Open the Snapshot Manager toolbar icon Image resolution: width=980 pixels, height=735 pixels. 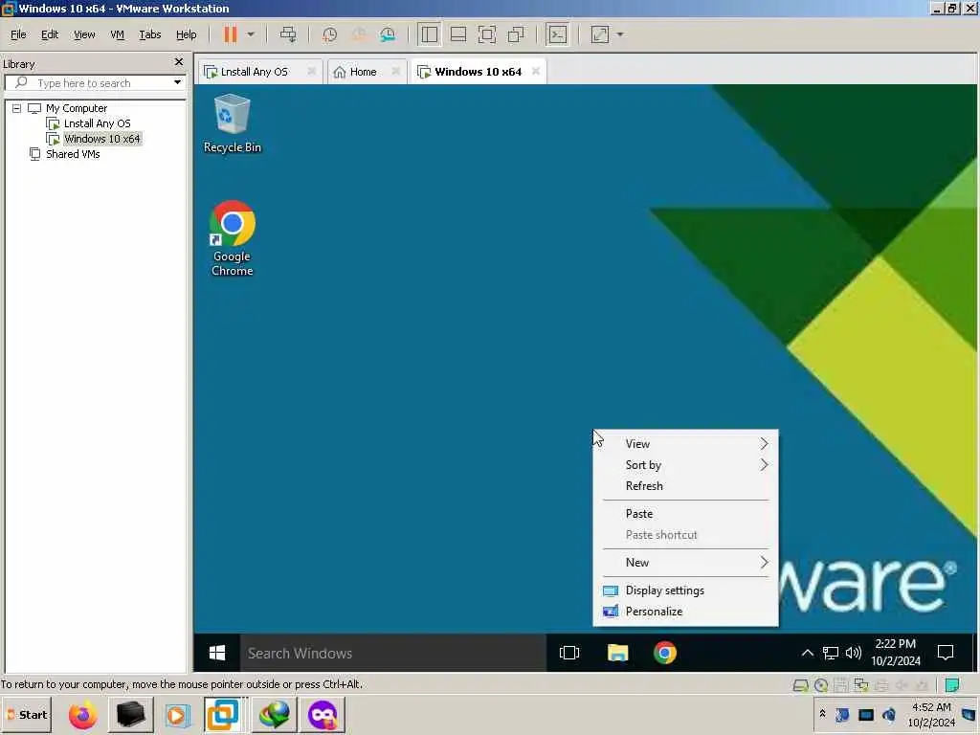pos(388,34)
